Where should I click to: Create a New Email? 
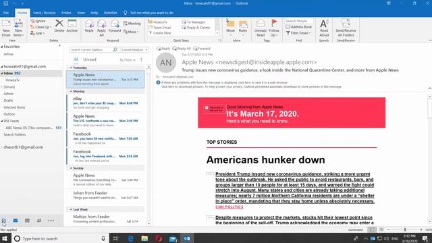click(x=6, y=28)
